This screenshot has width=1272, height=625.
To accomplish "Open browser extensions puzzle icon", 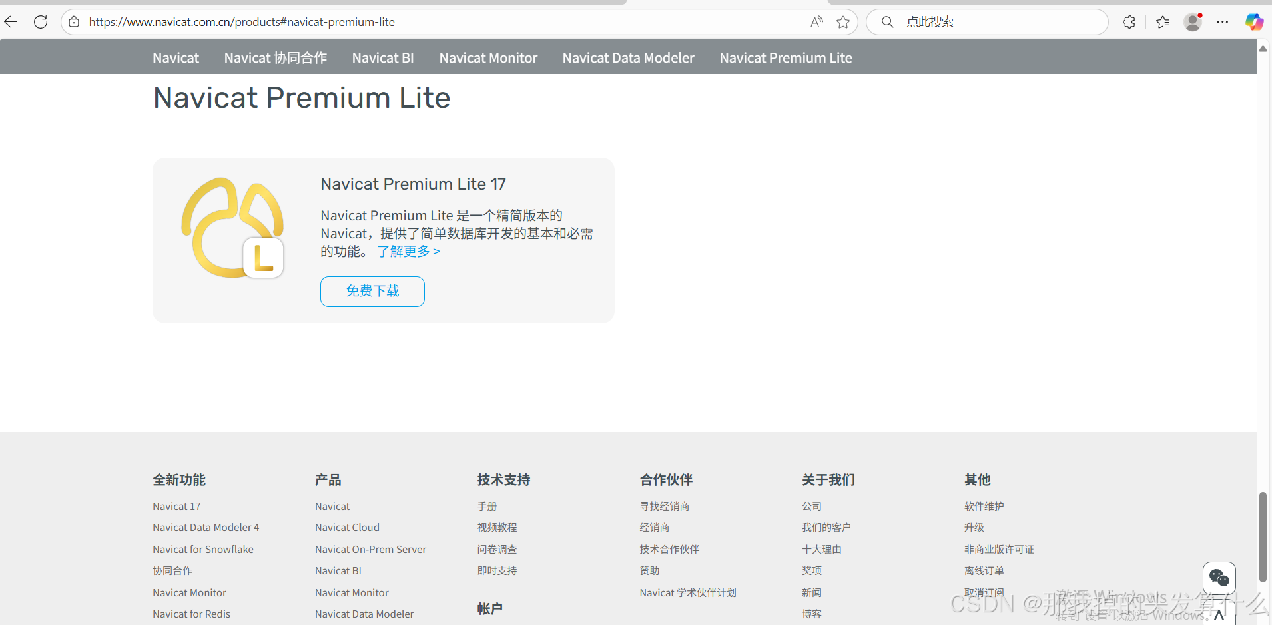I will [x=1129, y=22].
